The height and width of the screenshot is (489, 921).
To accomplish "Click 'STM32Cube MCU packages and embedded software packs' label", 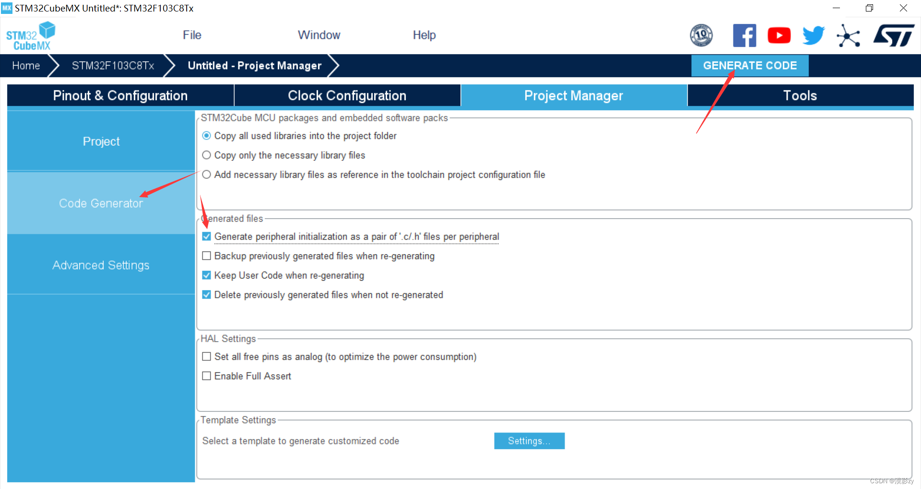I will [x=324, y=118].
